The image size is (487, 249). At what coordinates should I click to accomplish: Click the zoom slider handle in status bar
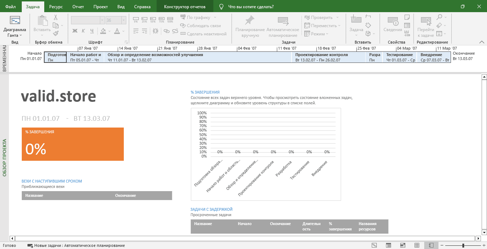tap(463, 245)
